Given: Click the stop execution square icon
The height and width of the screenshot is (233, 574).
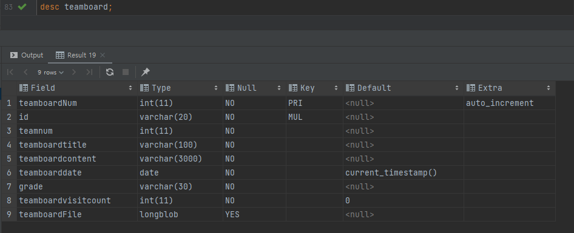Looking at the screenshot, I should (x=126, y=72).
